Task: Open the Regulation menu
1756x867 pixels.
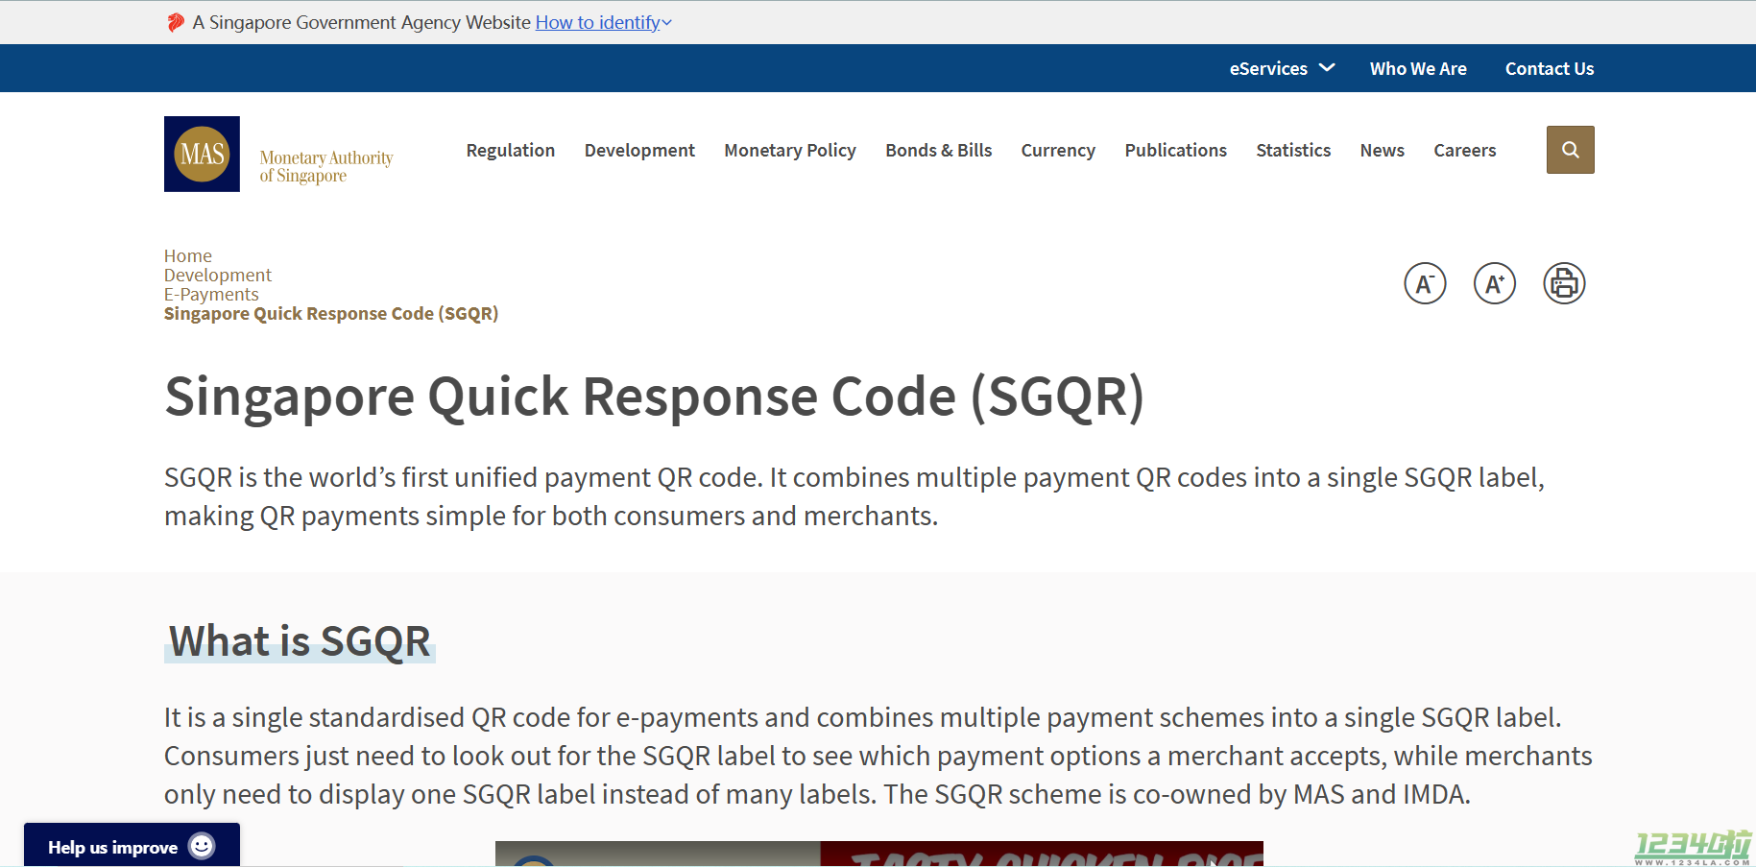Action: [x=511, y=150]
